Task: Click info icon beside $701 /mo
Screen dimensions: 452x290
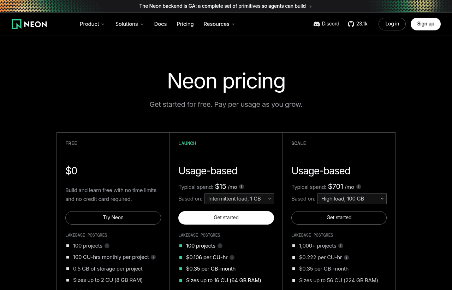Action: 359,187
